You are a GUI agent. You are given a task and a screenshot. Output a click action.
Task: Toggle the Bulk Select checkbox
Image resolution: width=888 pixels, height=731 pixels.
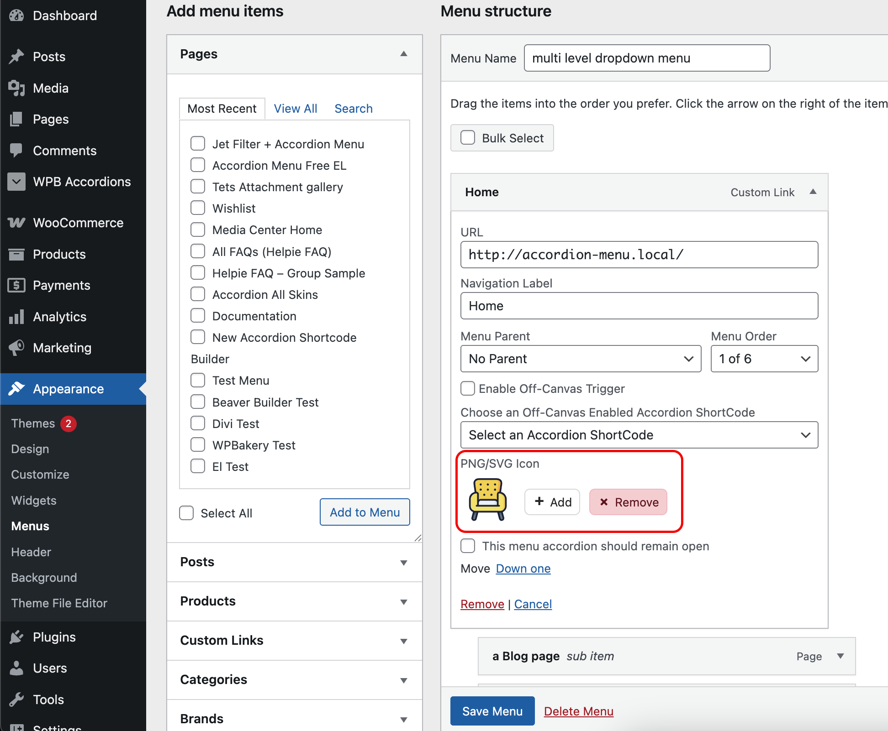point(468,137)
